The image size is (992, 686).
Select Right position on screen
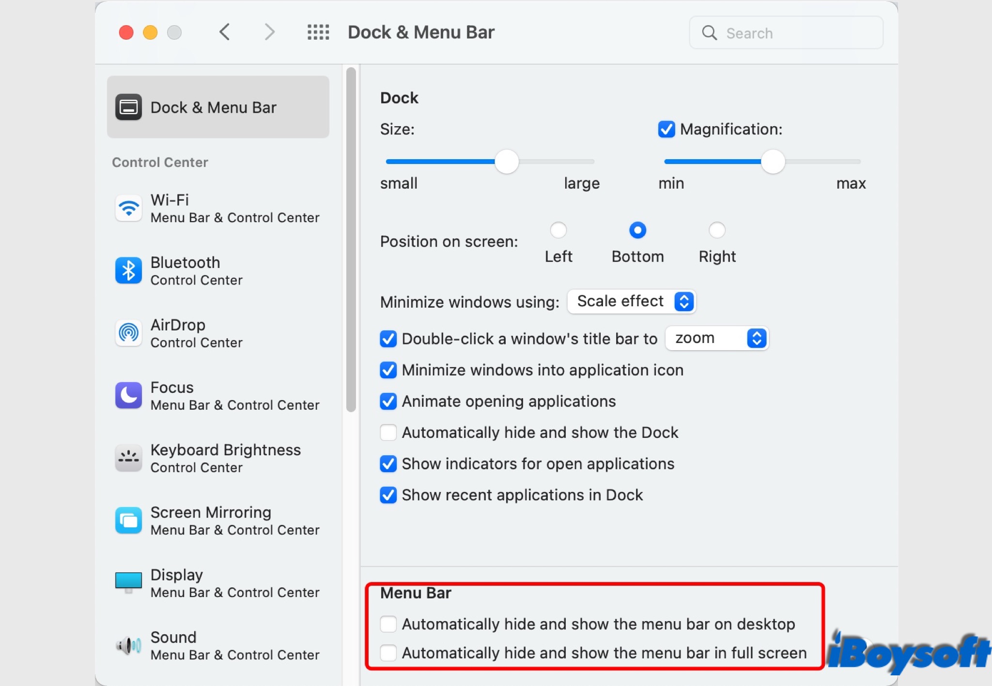[x=717, y=230]
